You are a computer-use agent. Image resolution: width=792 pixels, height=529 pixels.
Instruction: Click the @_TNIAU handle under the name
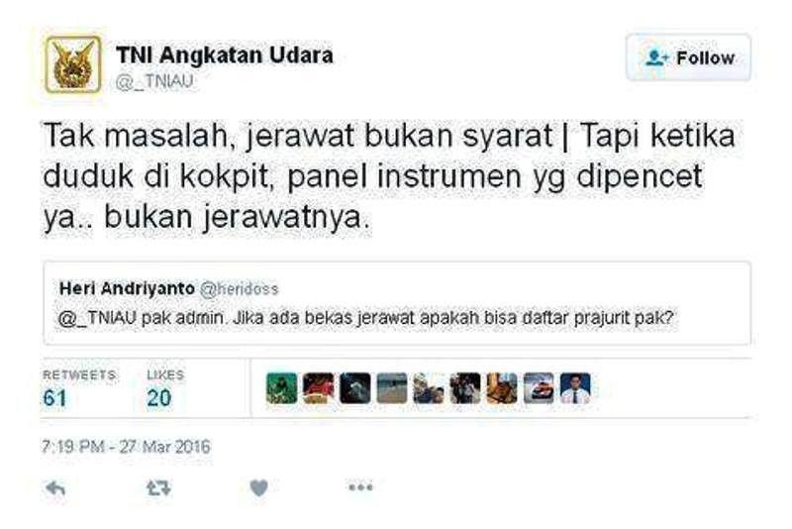(154, 81)
